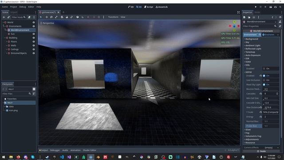
Task: Hide the Sun node
Action: 34,34
